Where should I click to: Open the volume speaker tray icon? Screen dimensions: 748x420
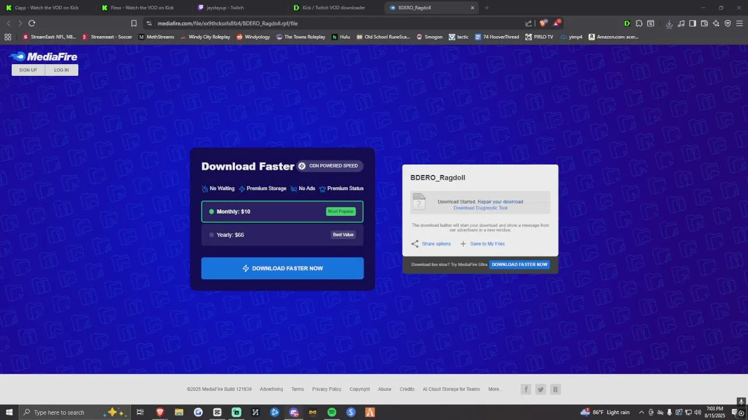point(698,412)
